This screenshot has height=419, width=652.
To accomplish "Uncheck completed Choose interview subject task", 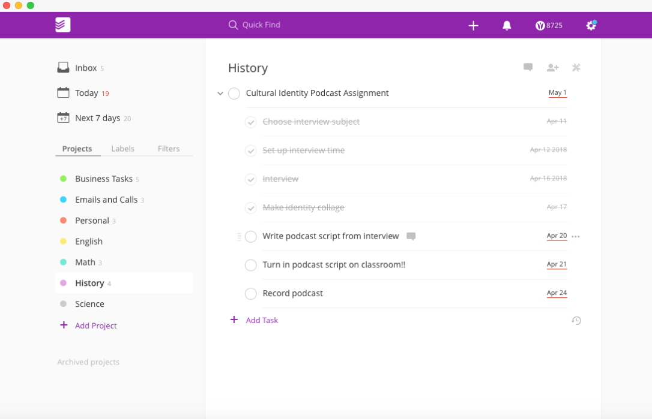I will coord(251,122).
